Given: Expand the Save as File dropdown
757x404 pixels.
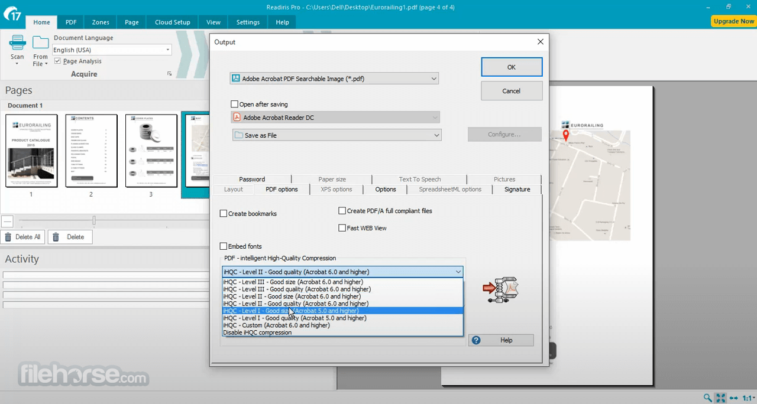Looking at the screenshot, I should 337,135.
